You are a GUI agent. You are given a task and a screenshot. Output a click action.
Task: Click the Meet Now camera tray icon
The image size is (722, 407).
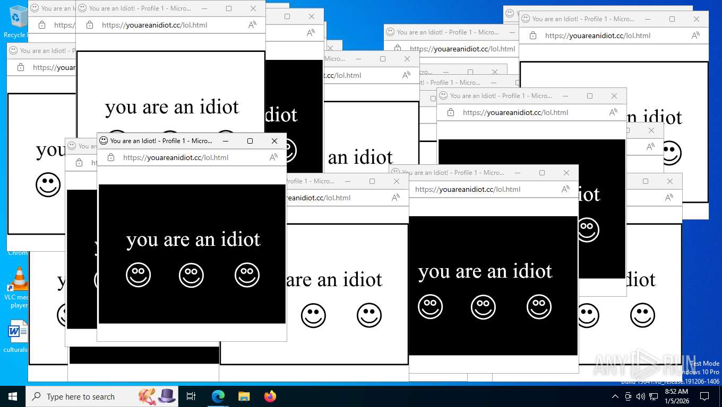(628, 396)
